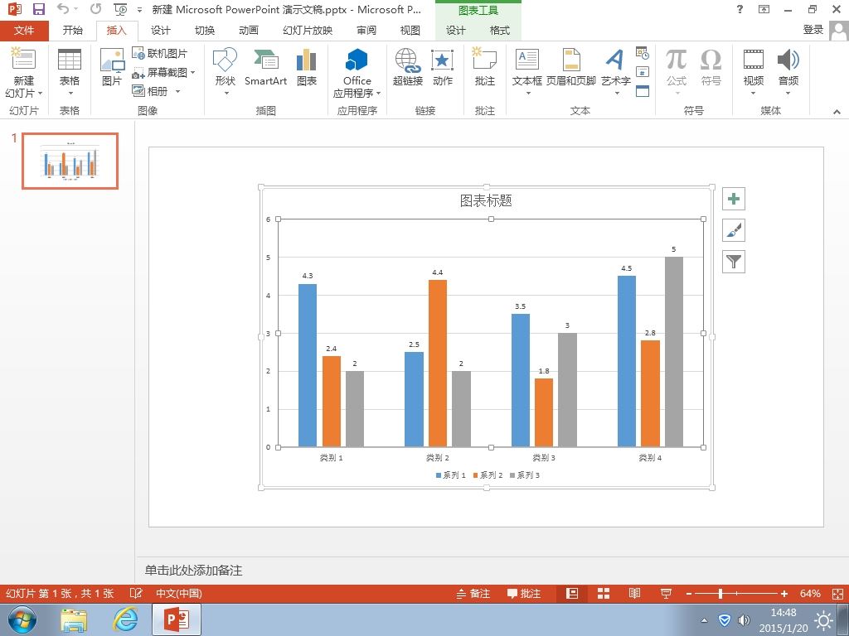Screen dimensions: 849x636
Task: Expand Screenshot (屏幕截图) dropdown arrow
Action: [x=192, y=73]
